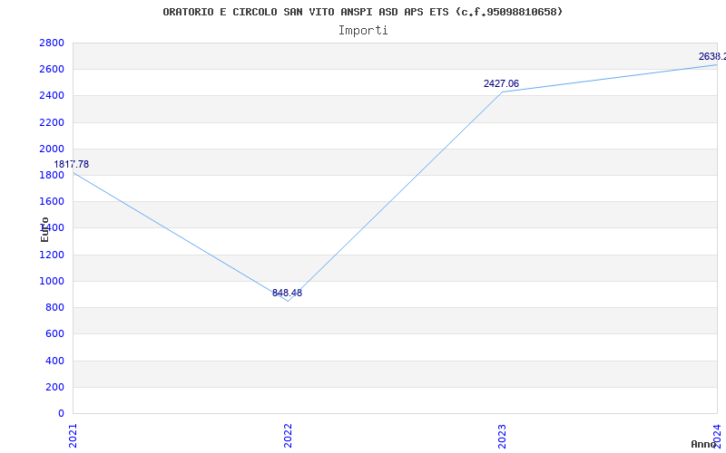726x453 pixels.
Task: Click the 1800 y-axis tick label
Action: [52, 176]
